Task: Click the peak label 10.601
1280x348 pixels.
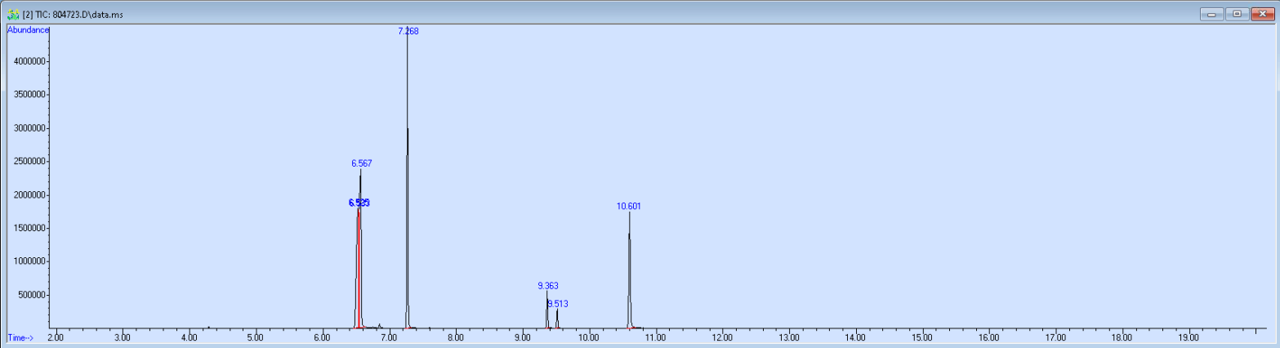Action: click(629, 207)
